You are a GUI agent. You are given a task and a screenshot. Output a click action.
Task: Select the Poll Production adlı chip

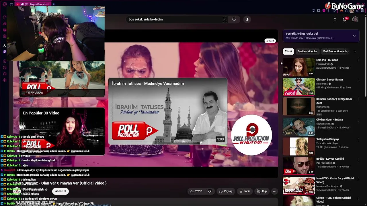click(x=336, y=51)
